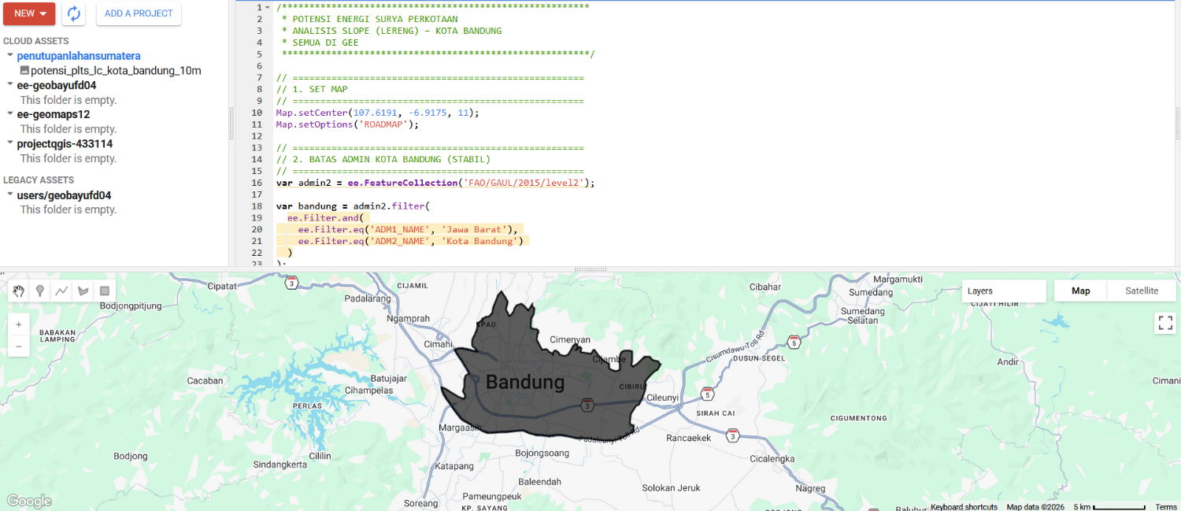Expand the ee-geomaps12 folder
This screenshot has width=1181, height=511.
9,114
